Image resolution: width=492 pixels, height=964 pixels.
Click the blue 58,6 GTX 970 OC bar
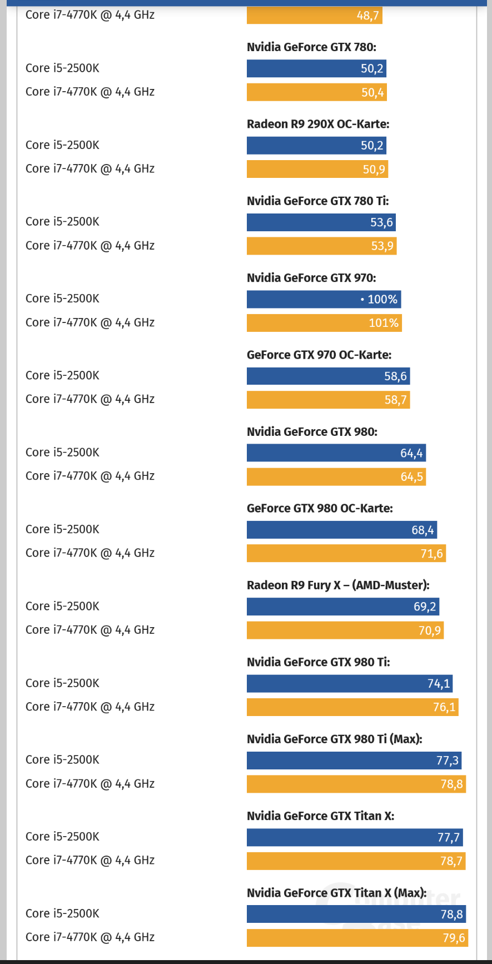tap(328, 376)
